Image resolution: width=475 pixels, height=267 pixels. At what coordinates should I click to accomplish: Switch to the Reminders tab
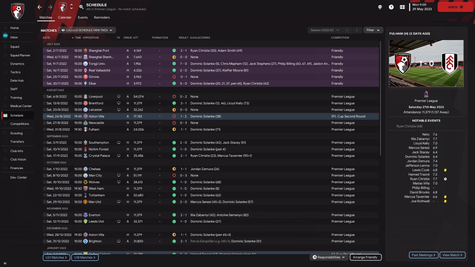click(x=102, y=17)
